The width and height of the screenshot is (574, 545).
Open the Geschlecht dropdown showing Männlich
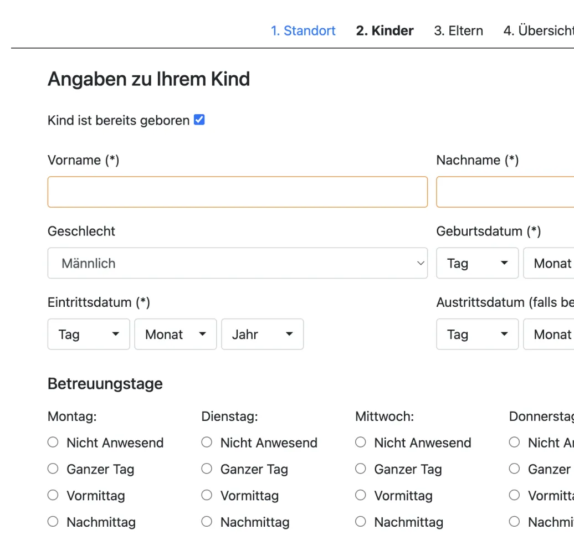[238, 263]
